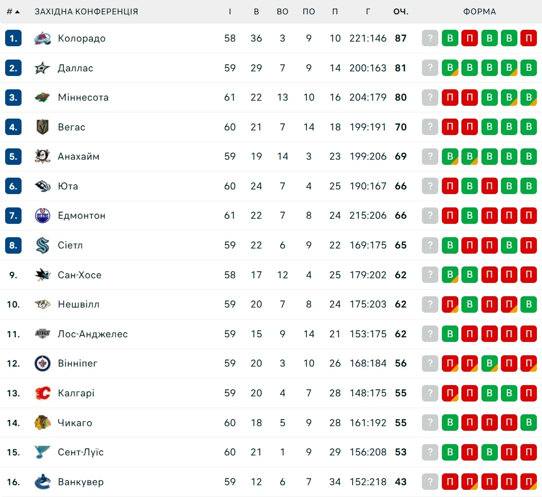
Task: Click the Dallas Stars logo icon
Action: pyautogui.click(x=43, y=68)
